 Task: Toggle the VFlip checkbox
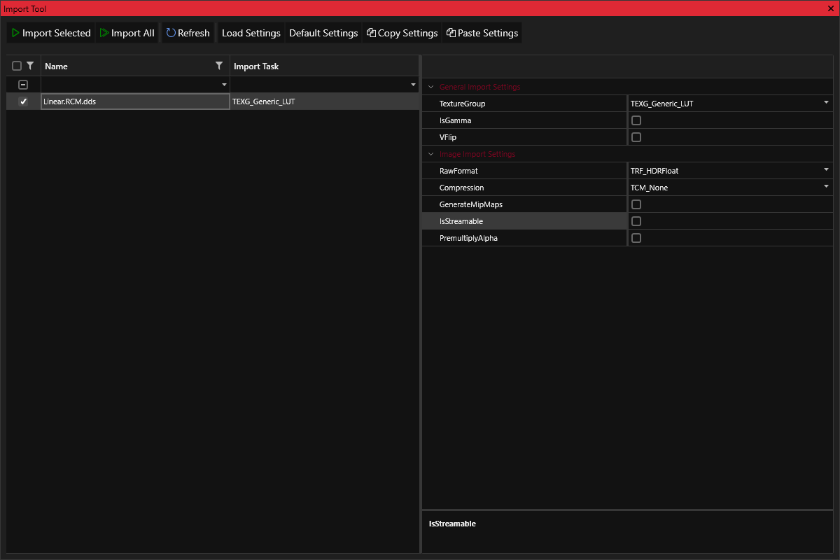[636, 137]
